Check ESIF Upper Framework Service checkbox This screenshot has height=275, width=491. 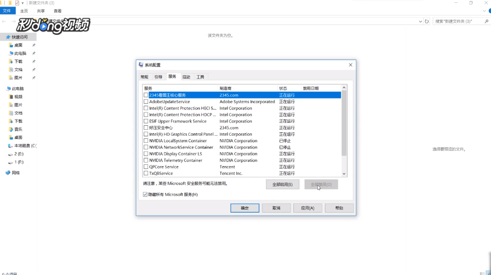[x=146, y=121]
